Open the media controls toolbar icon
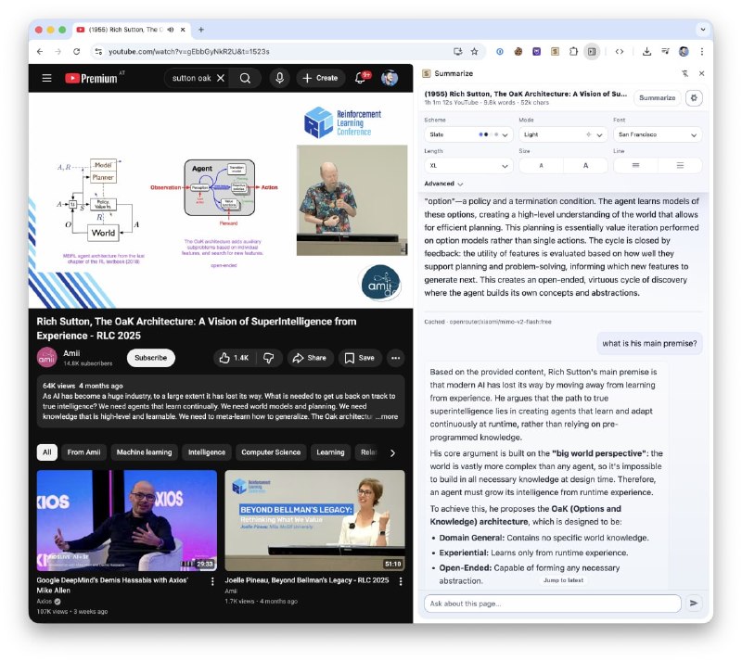 pos(665,52)
